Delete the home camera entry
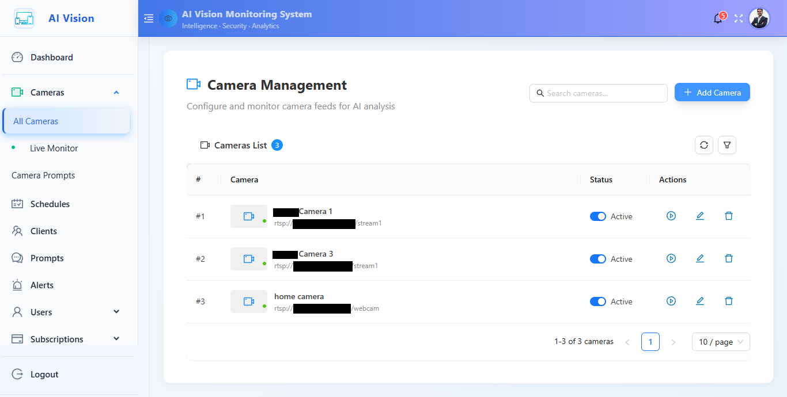Viewport: 787px width, 397px height. point(729,301)
